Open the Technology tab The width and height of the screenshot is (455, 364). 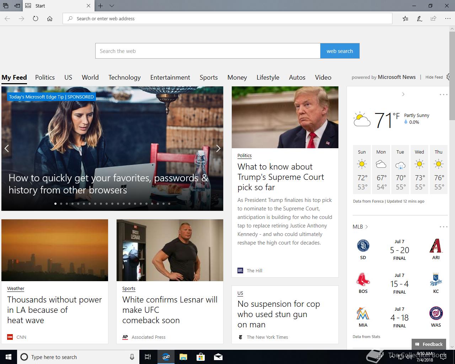(x=124, y=77)
